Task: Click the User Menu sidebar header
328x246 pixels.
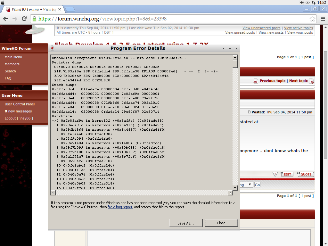Action: (24, 95)
